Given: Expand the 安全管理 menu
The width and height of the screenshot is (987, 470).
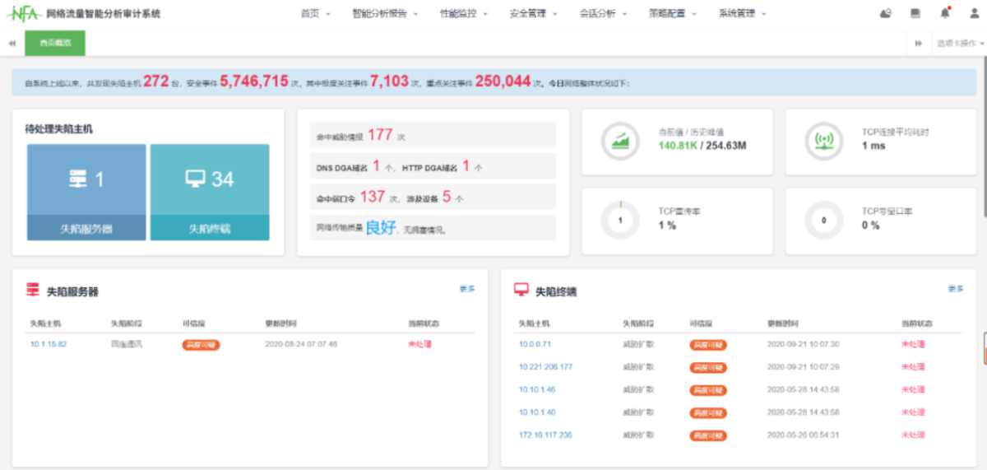Looking at the screenshot, I should click(533, 14).
